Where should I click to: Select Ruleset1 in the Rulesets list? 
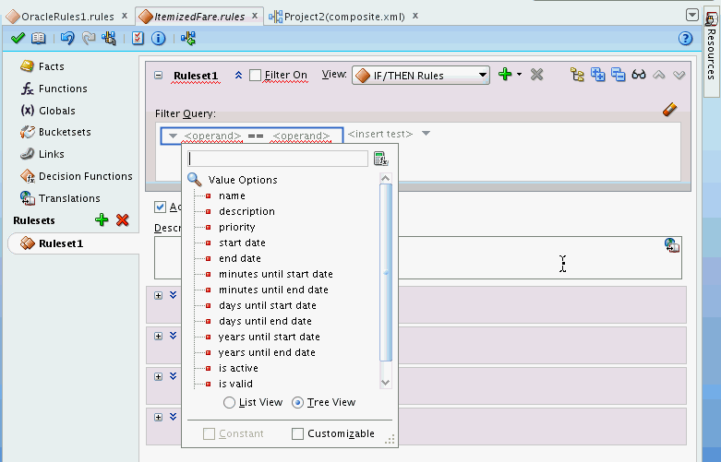(x=61, y=243)
